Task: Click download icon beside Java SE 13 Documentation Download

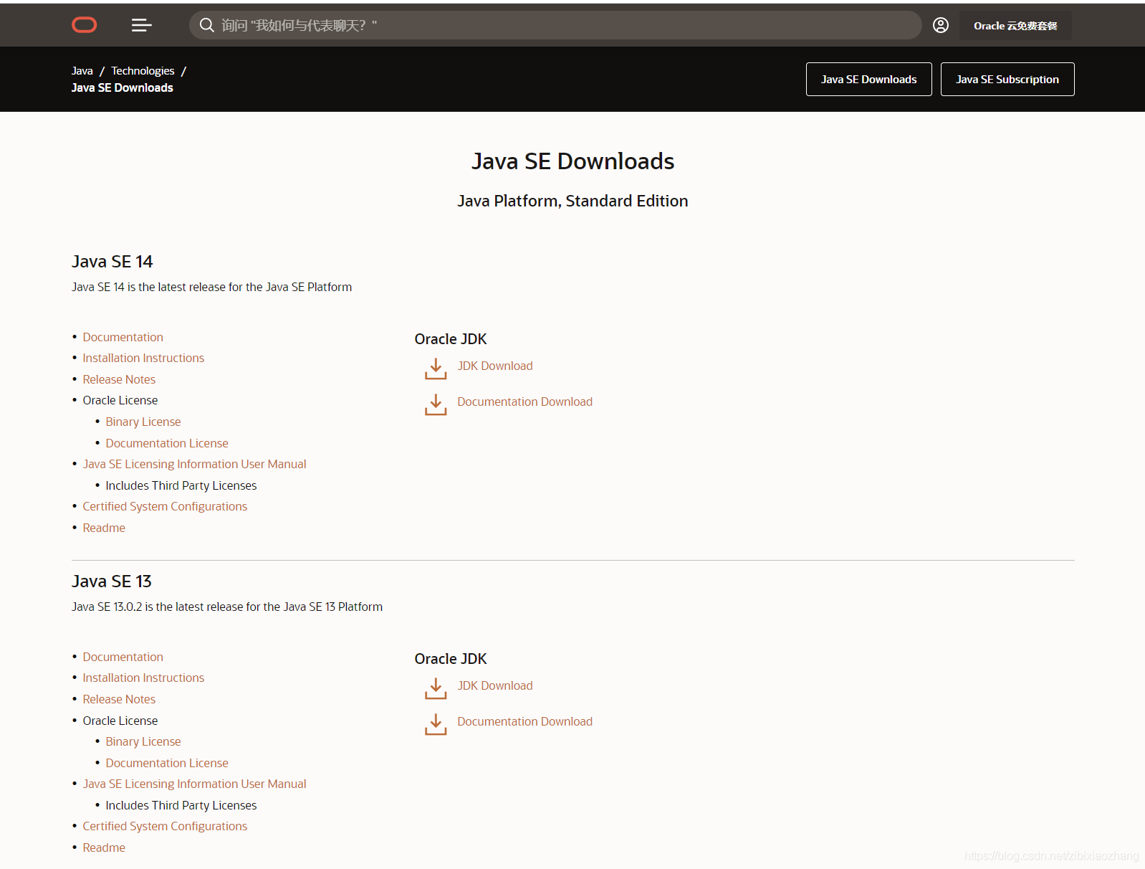Action: coord(436,724)
